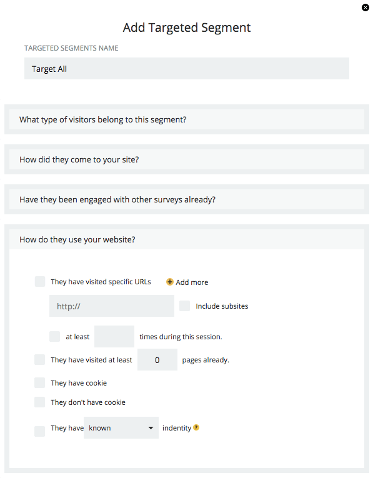Tick the 'at least' times checkbox
Screen dimensions: 373x478
click(55, 337)
